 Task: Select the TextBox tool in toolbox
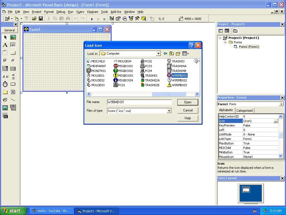click(13, 45)
